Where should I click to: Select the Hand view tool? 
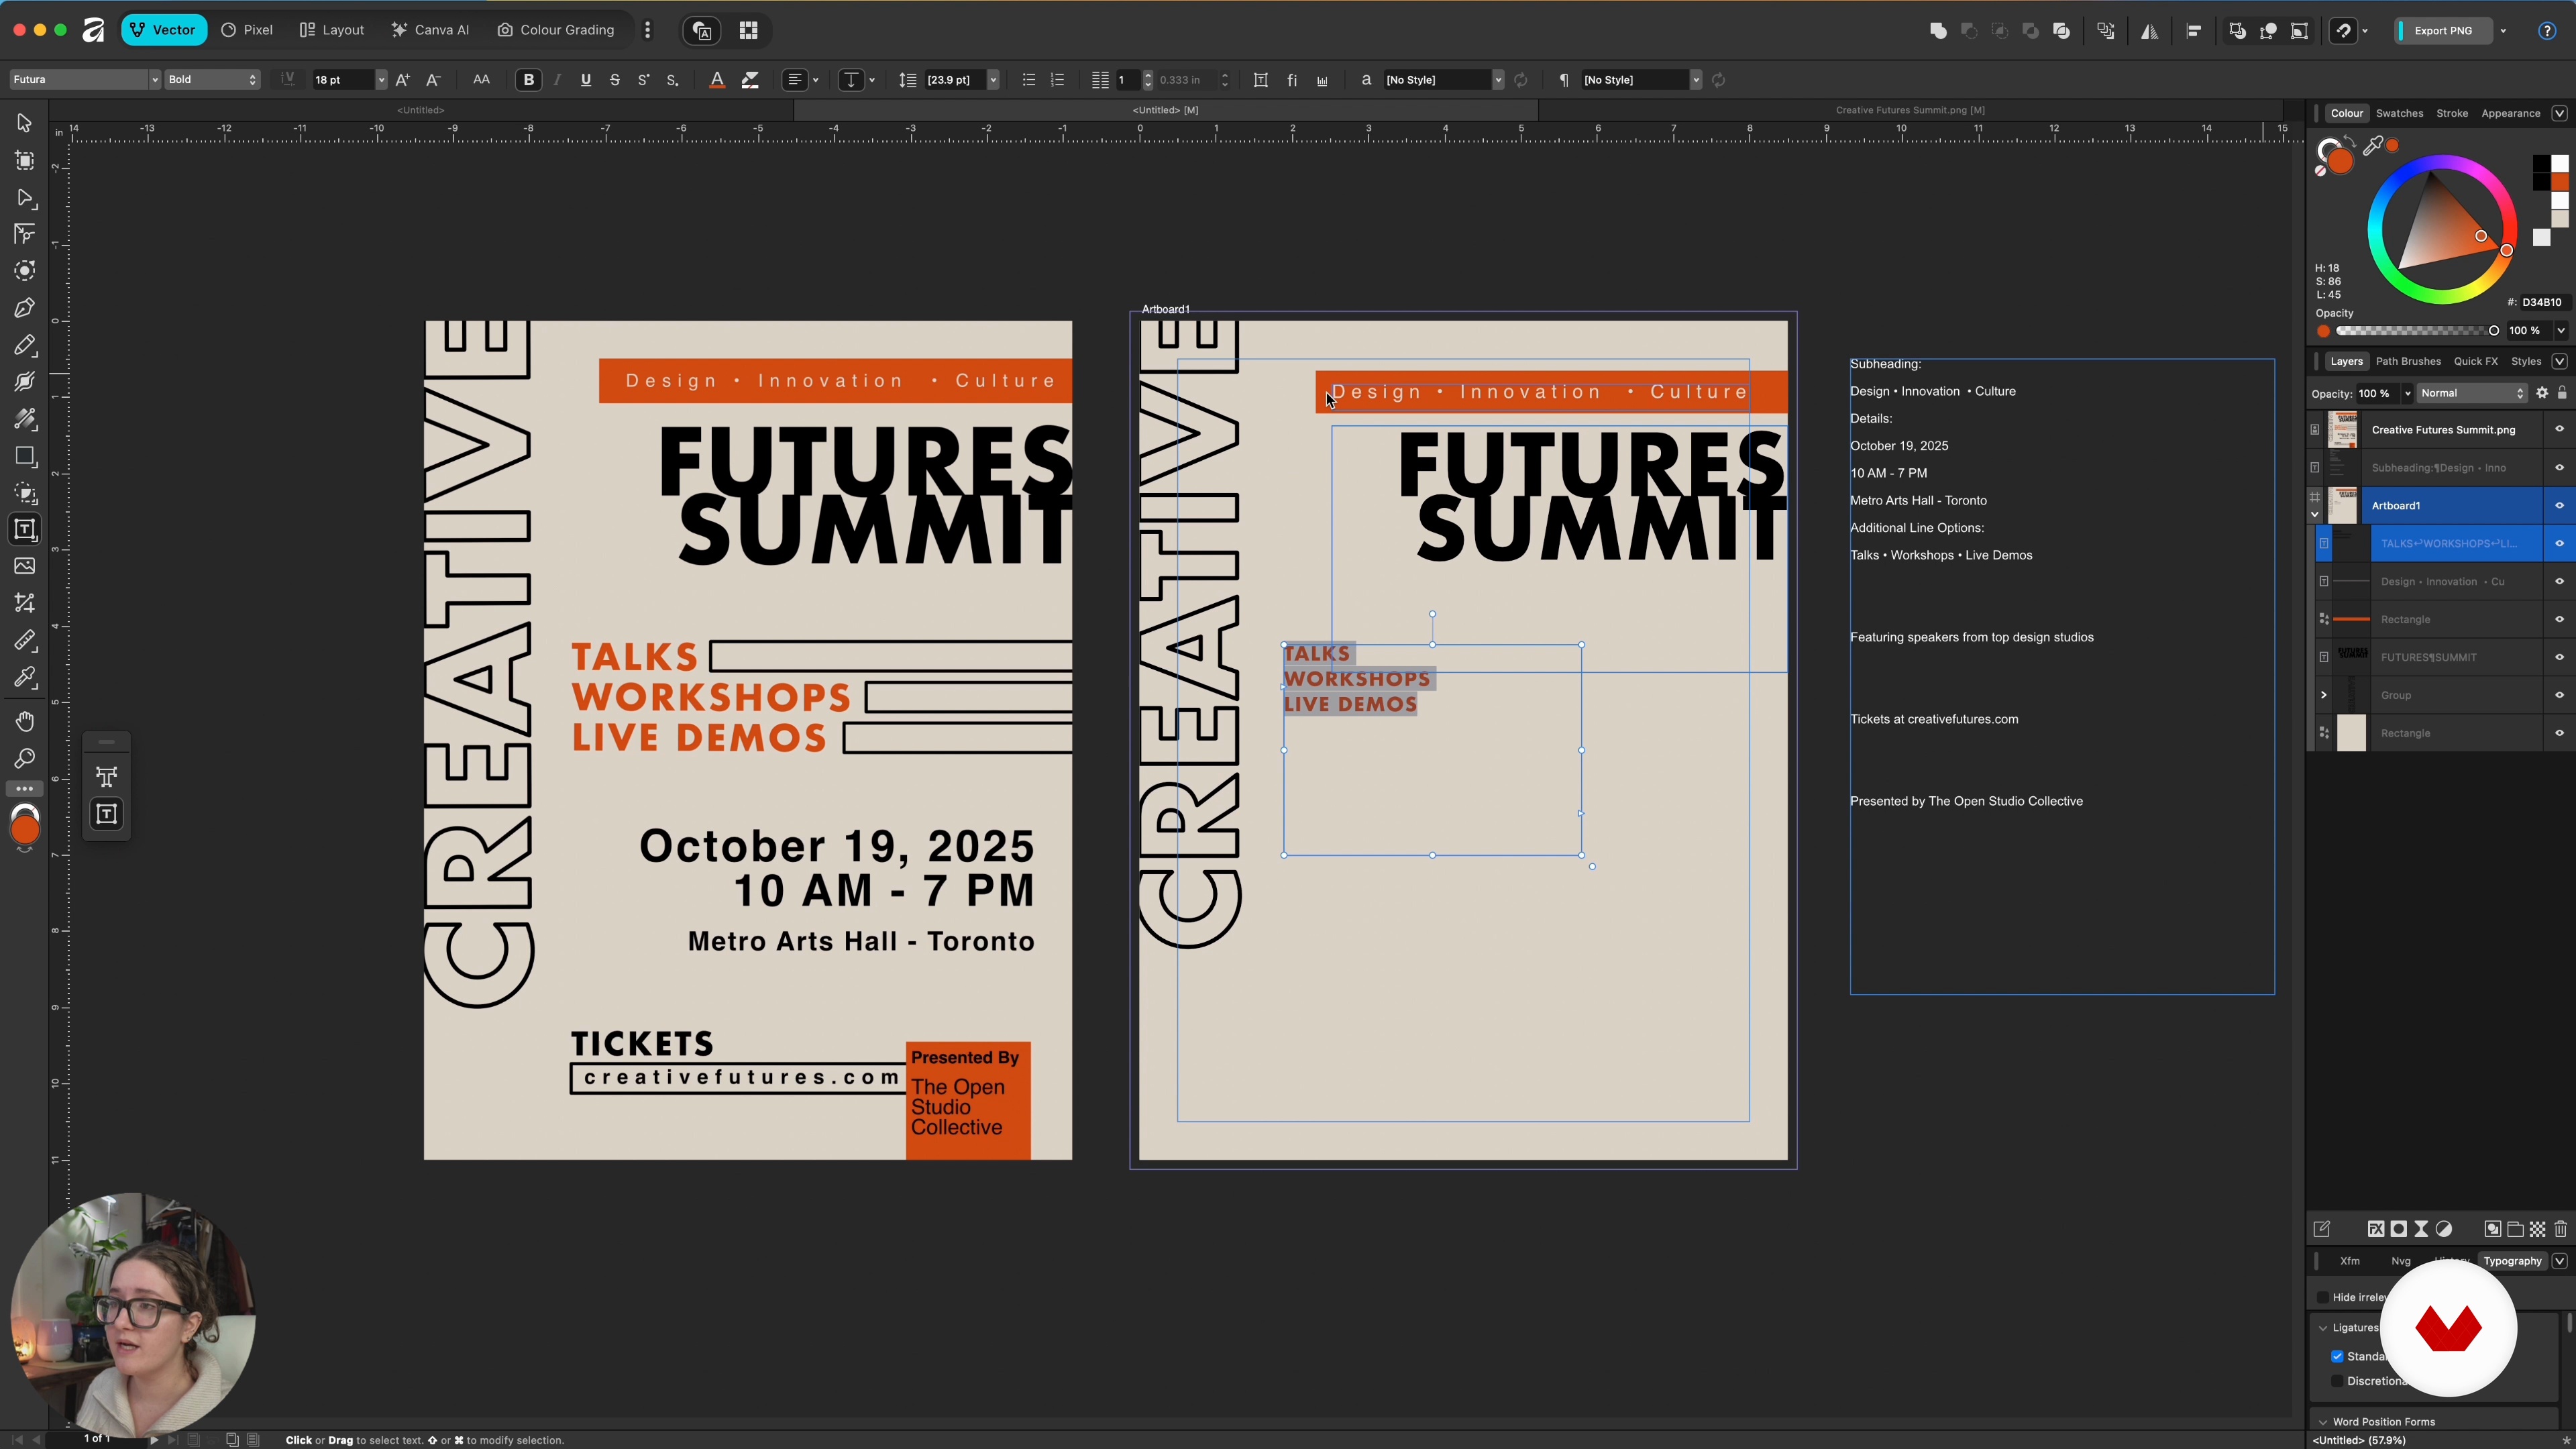point(24,722)
